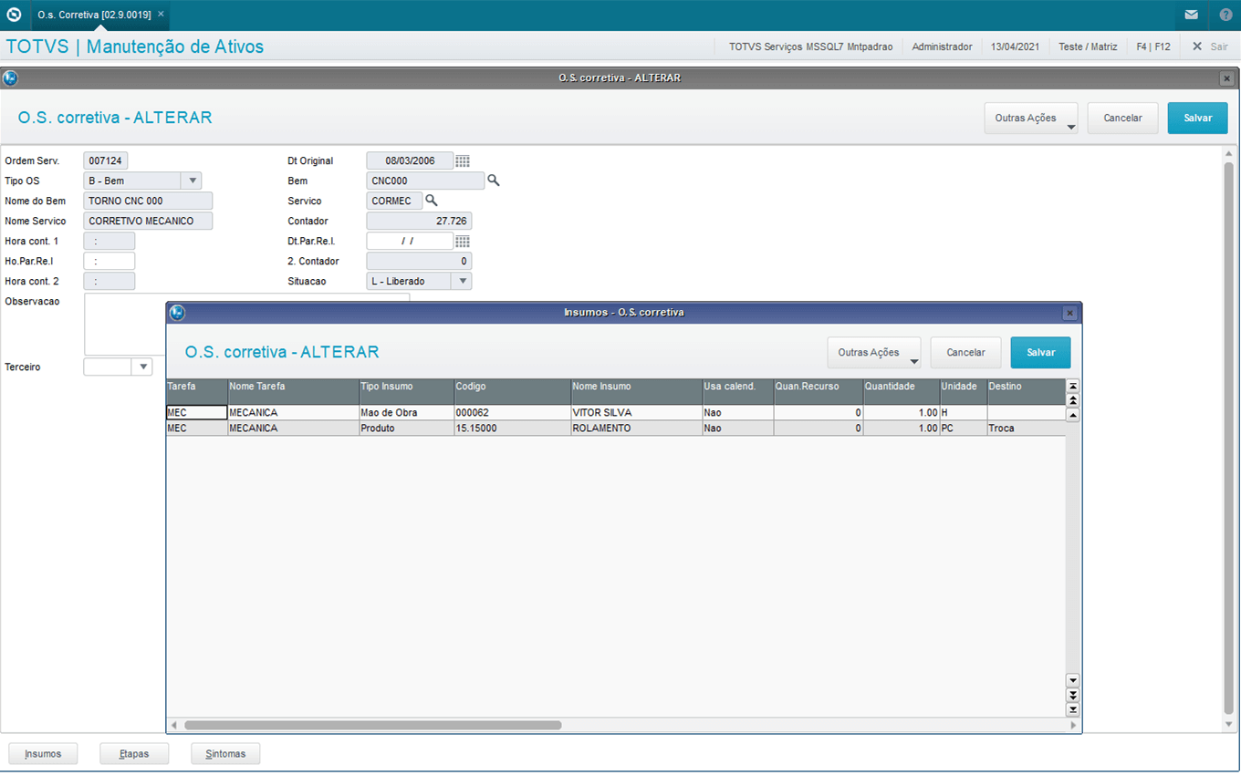Viewport: 1241px width, 775px height.
Task: Jump to last row using grid bottom arrow
Action: click(x=1073, y=709)
